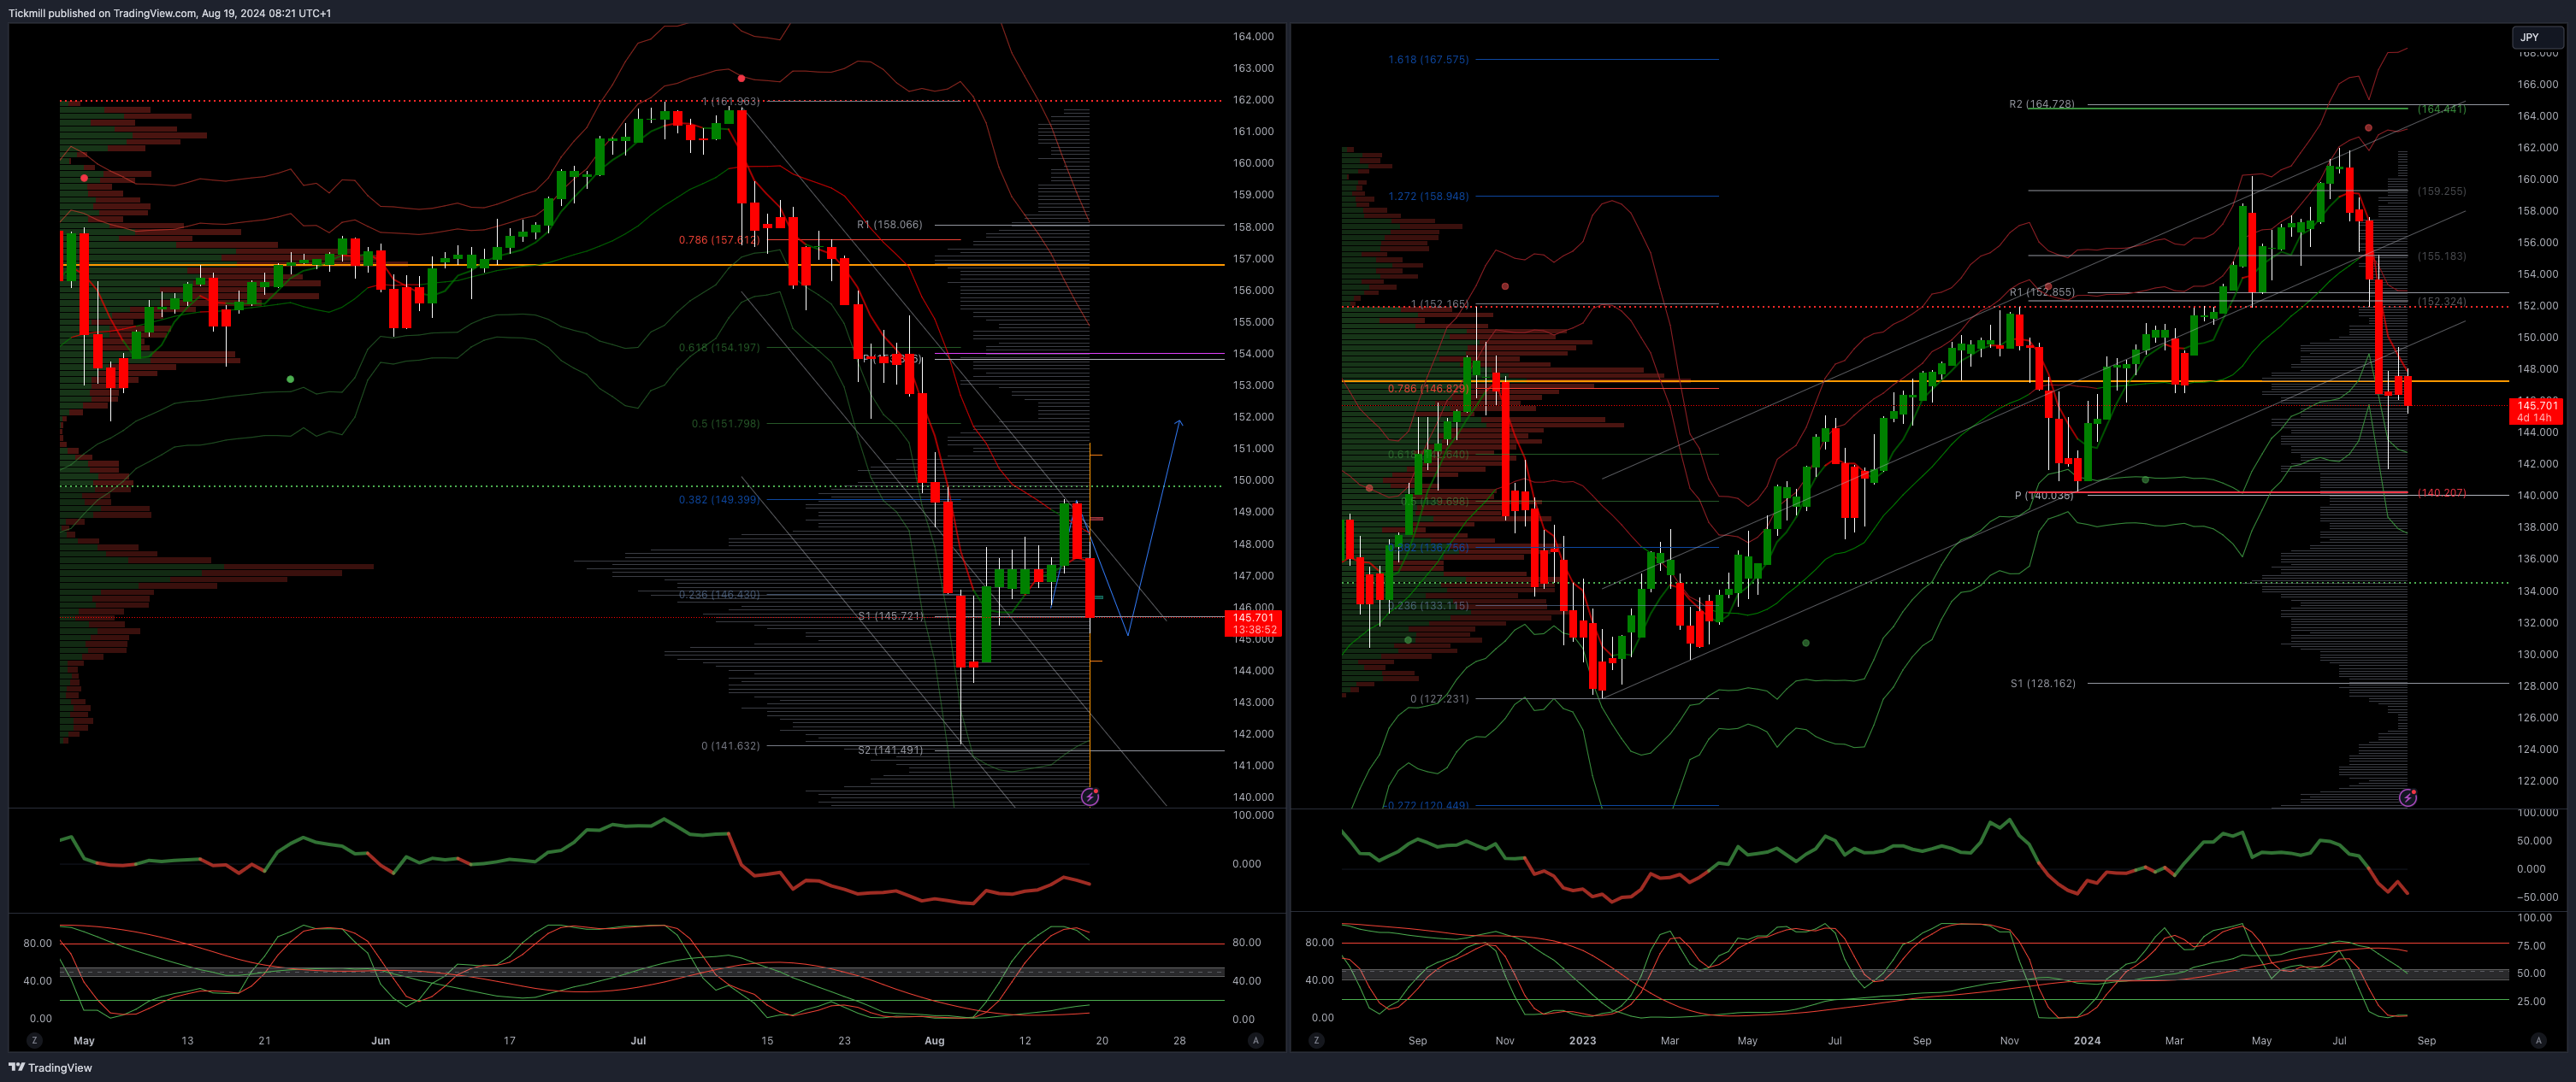Select the R1 (158.066) pivot label
This screenshot has width=2576, height=1082.
[x=889, y=225]
